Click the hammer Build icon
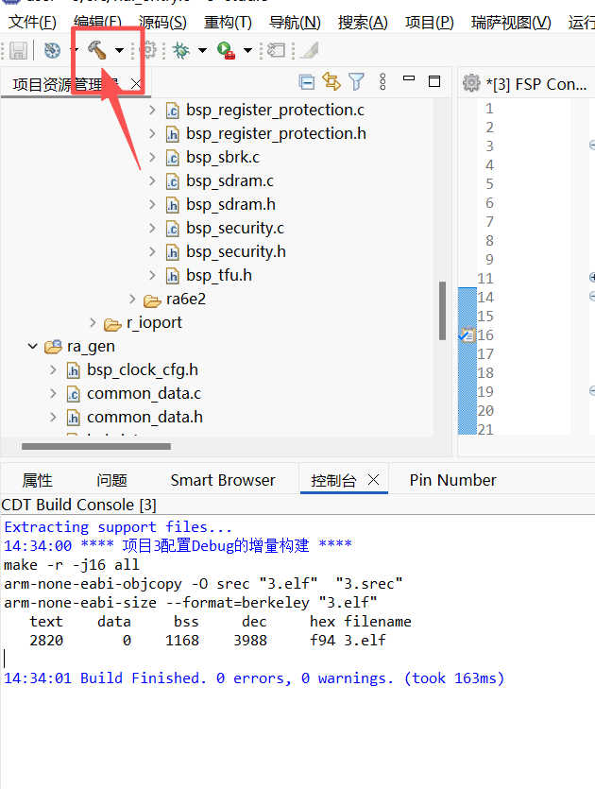Image resolution: width=595 pixels, height=789 pixels. 97,50
